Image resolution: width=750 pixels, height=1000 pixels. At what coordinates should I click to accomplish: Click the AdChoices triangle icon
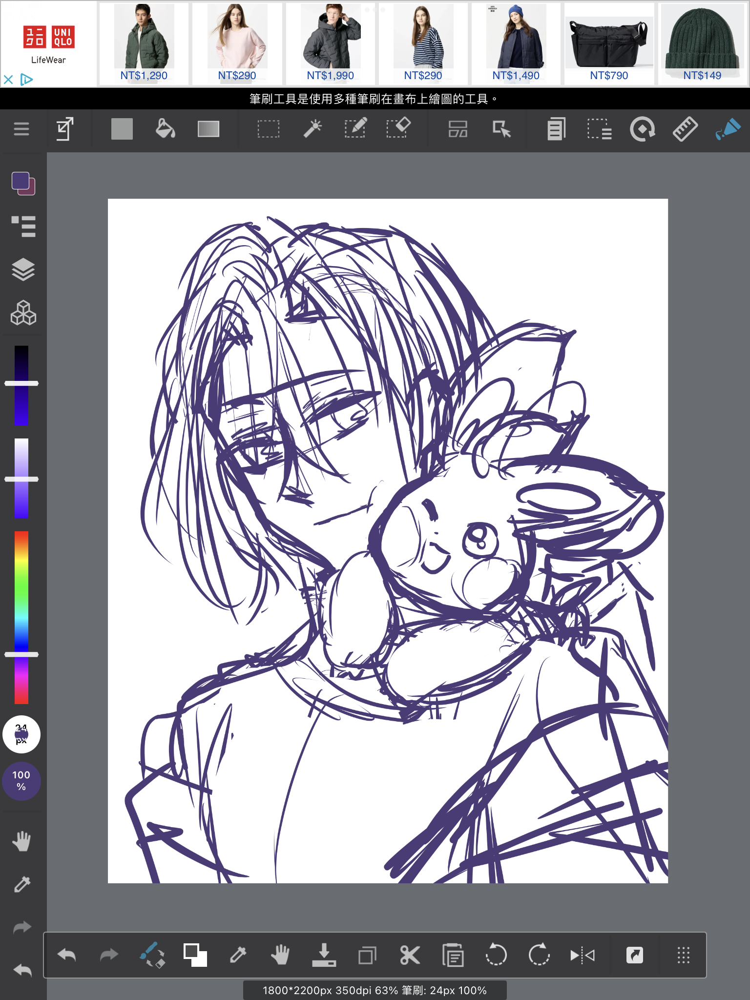[26, 79]
